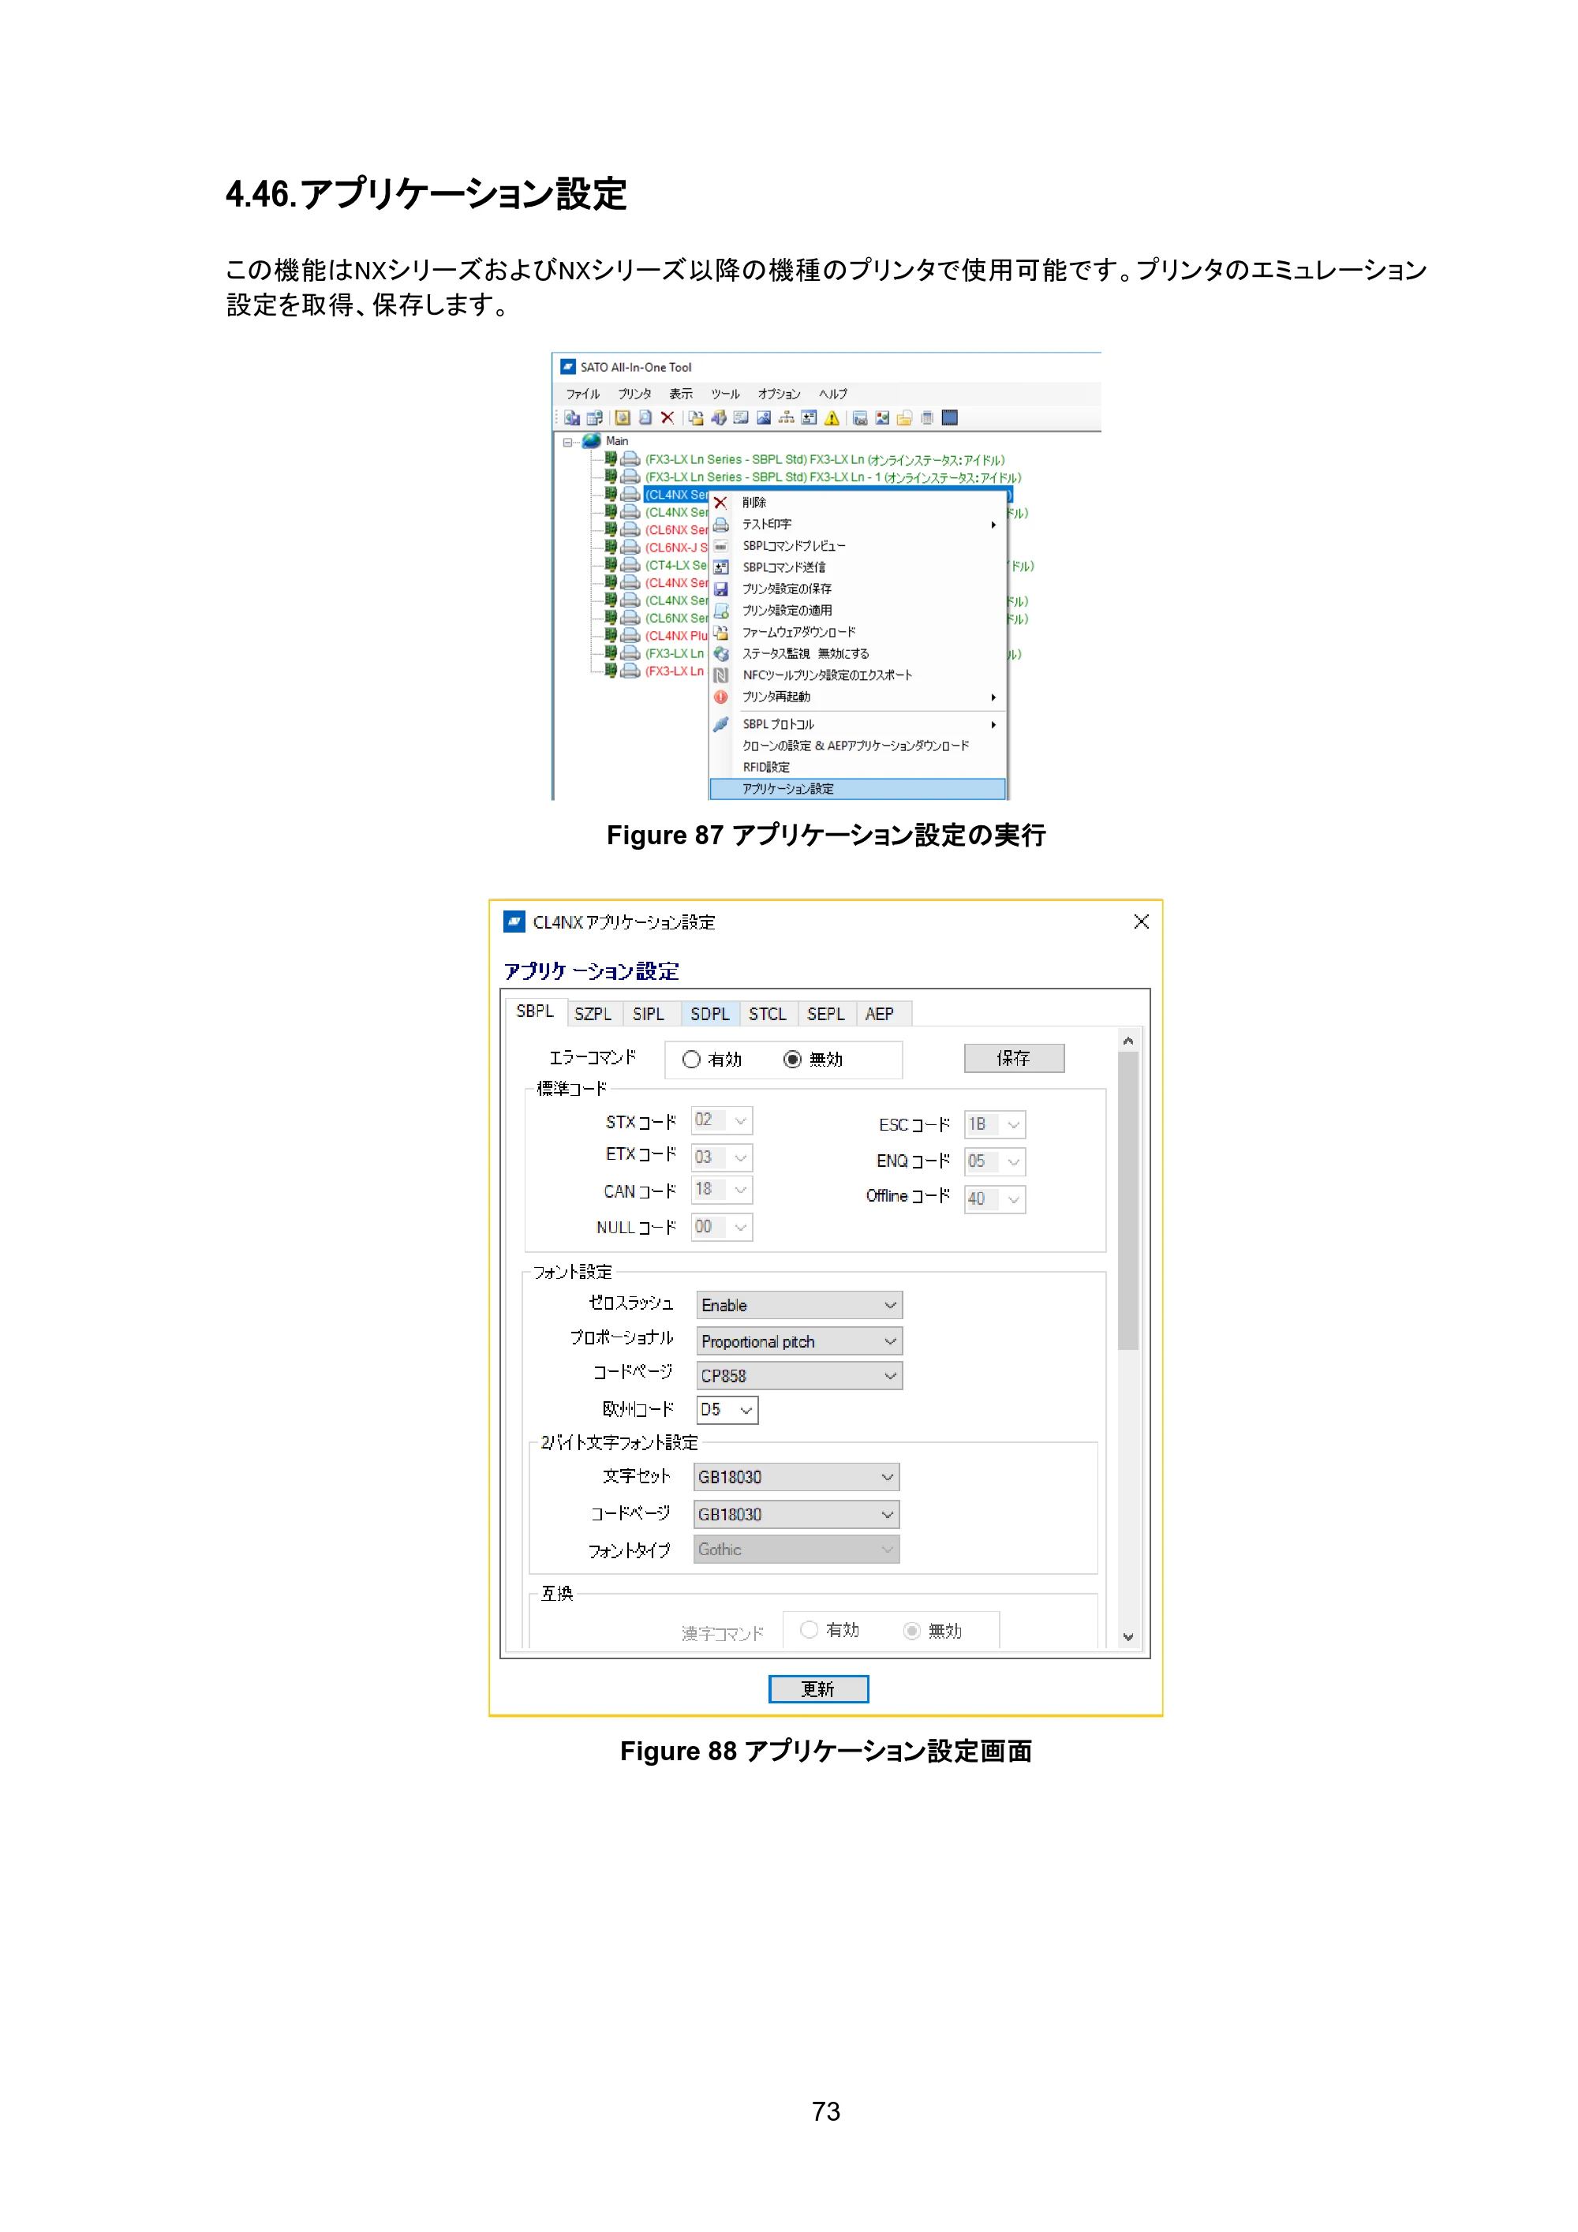
Task: Switch to the SZPL tab
Action: pos(593,1014)
